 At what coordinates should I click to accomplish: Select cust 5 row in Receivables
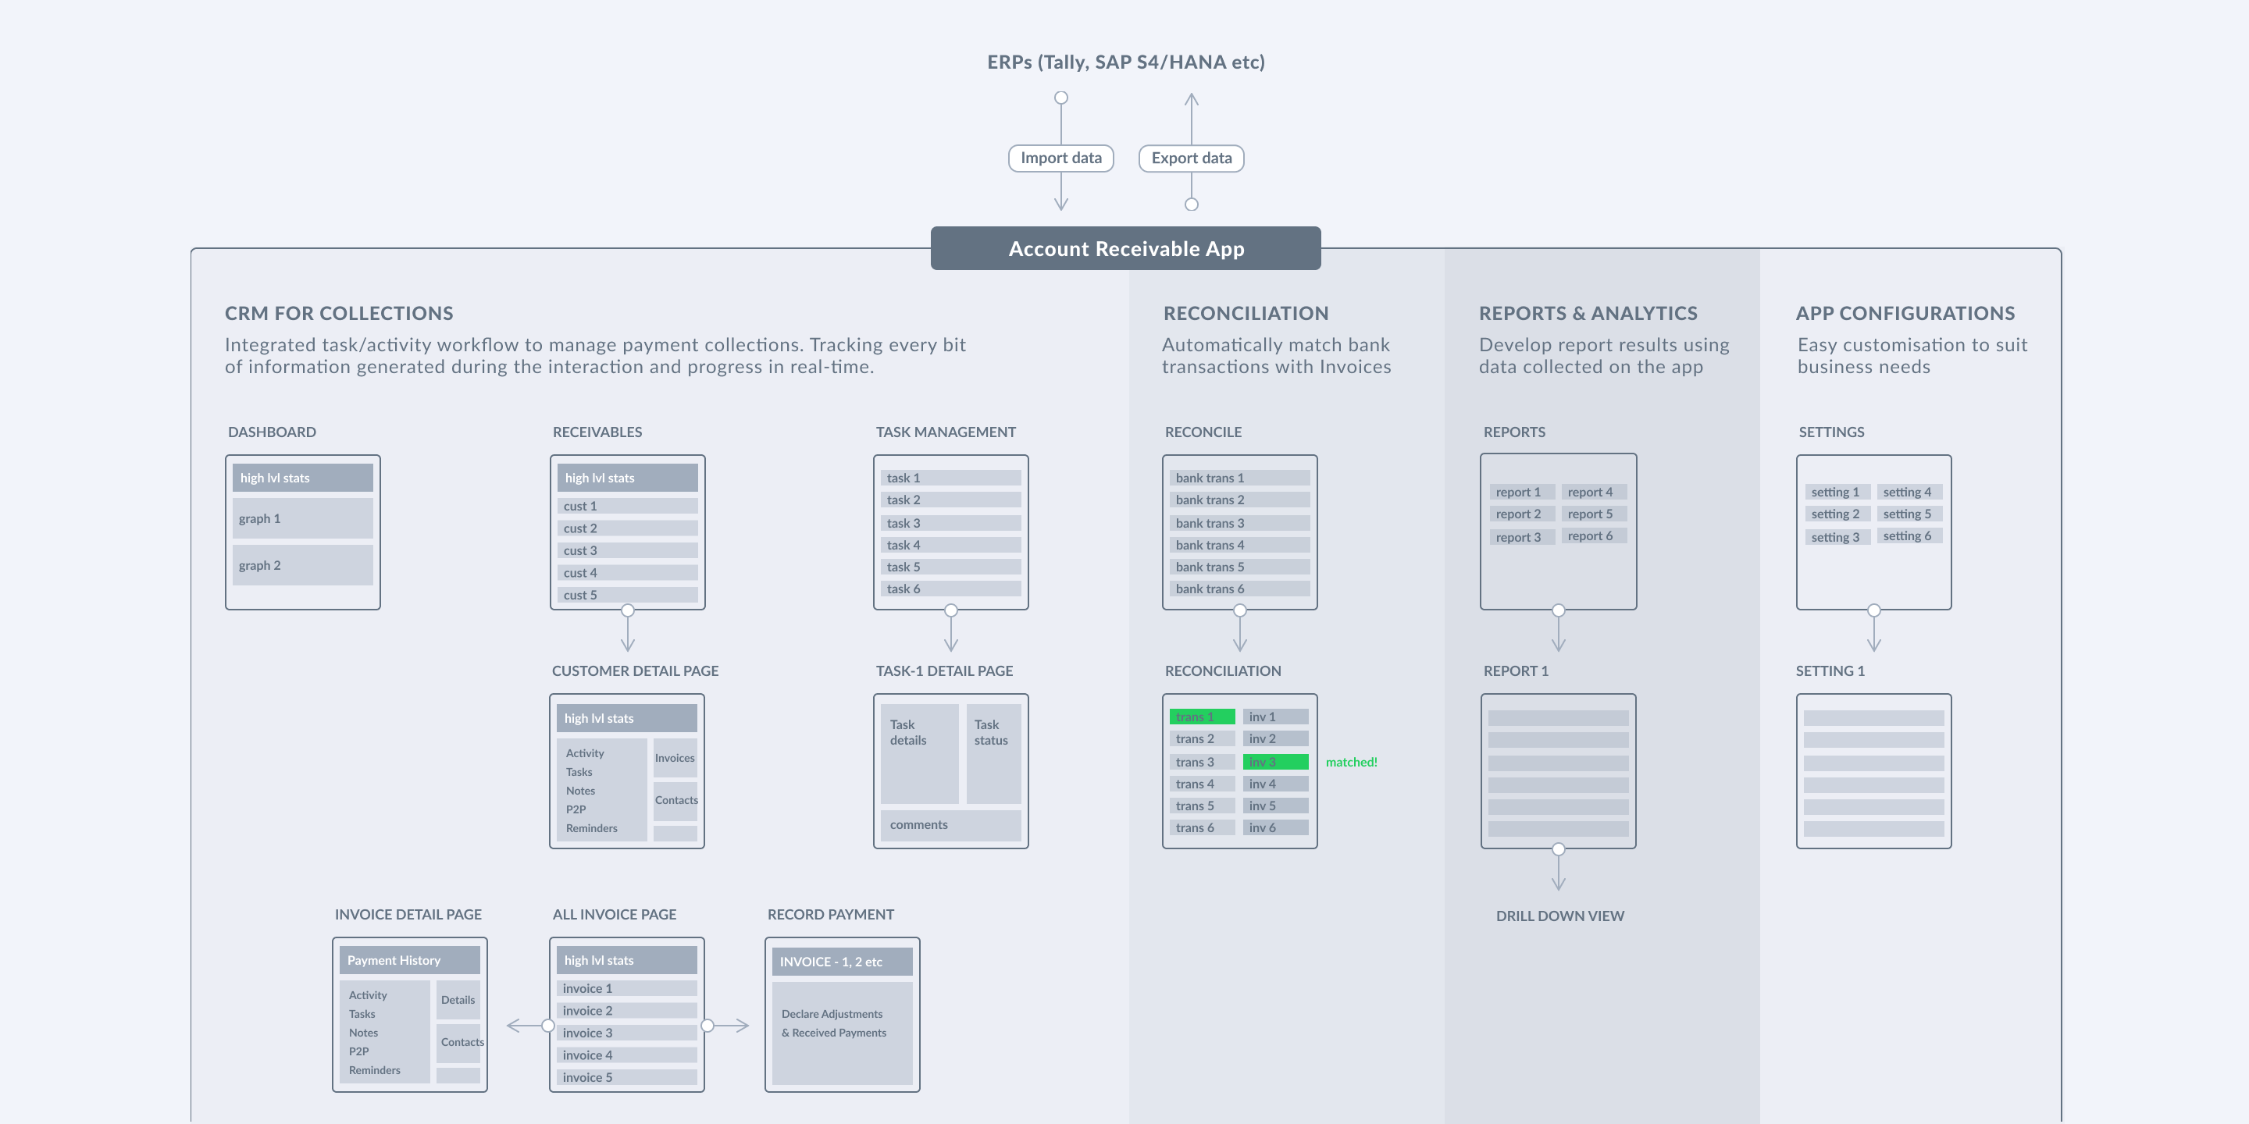click(x=628, y=595)
